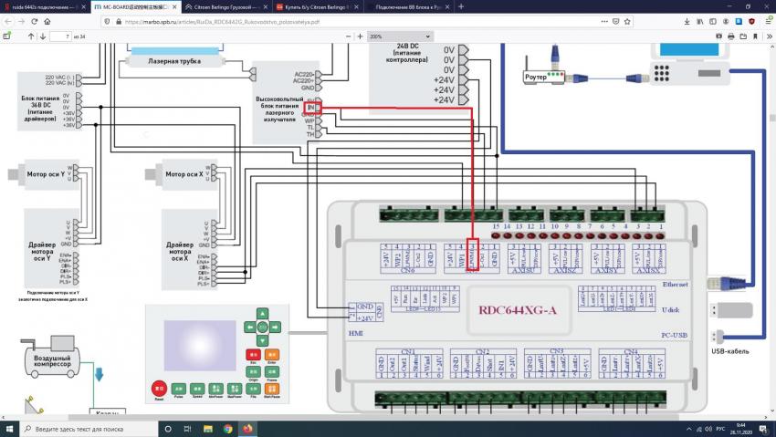Click the Windows taskbar search box

tap(78, 428)
